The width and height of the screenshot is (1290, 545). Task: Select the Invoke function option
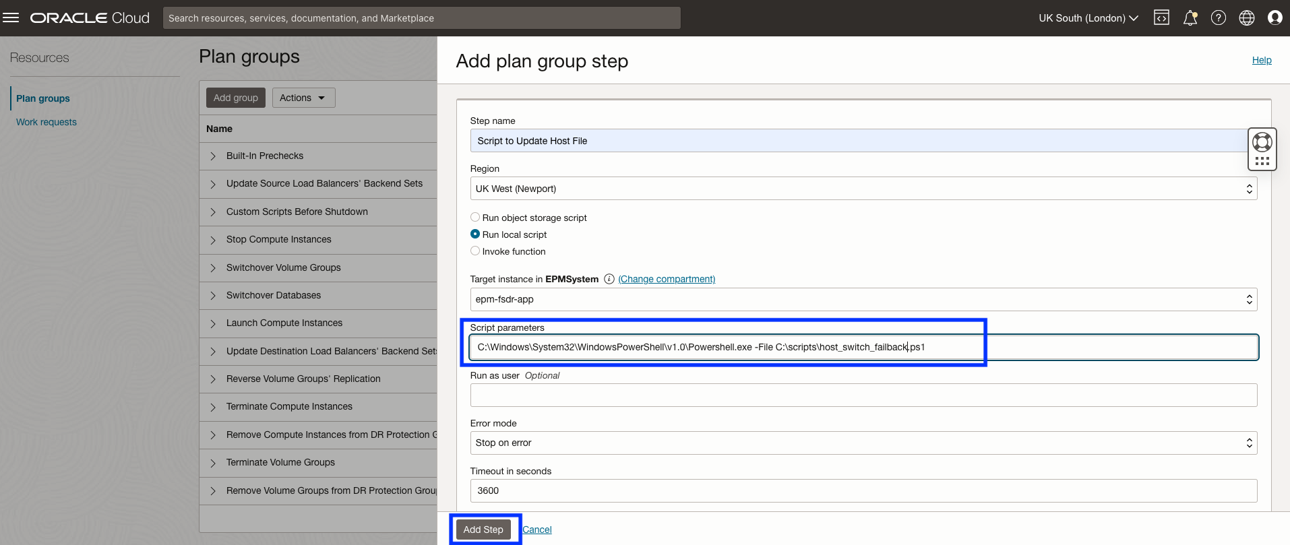pyautogui.click(x=475, y=251)
